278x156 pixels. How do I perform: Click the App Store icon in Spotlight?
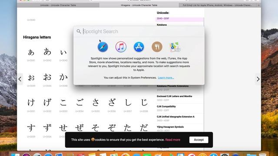point(139,47)
